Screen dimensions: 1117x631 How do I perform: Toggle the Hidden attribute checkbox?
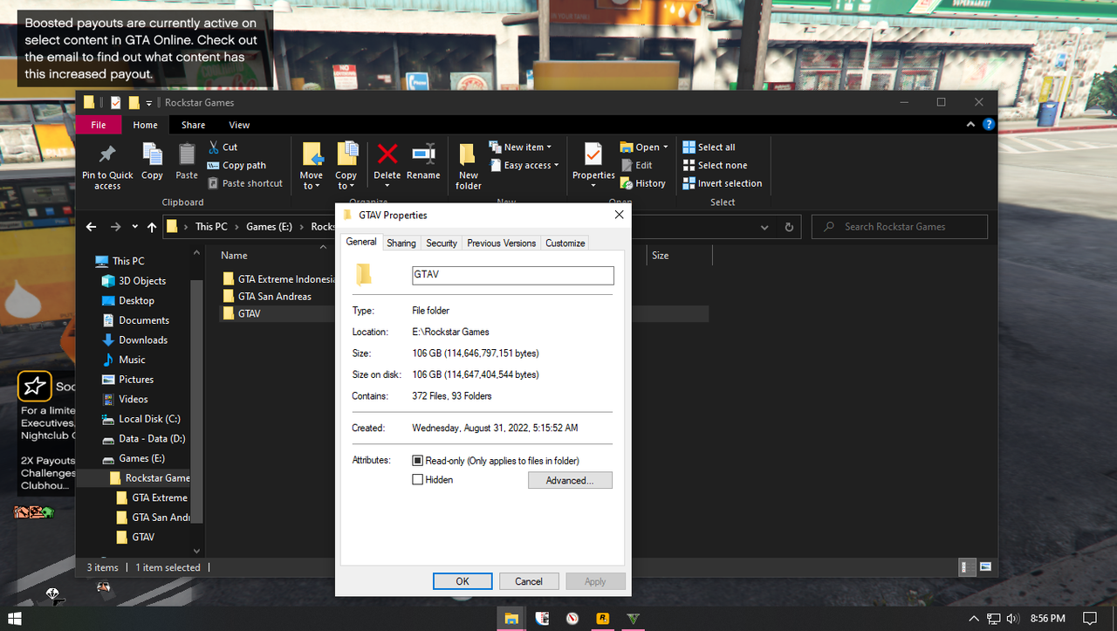417,480
